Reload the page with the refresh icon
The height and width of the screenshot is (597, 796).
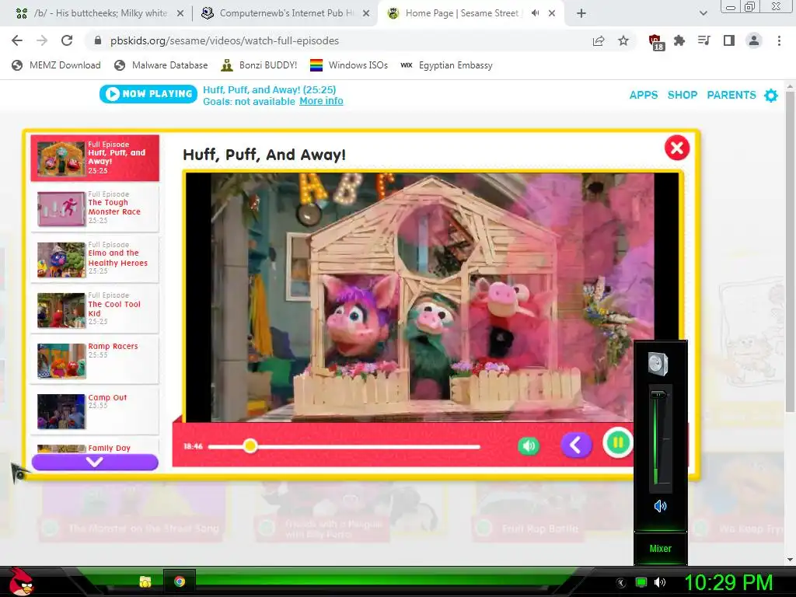pyautogui.click(x=67, y=40)
